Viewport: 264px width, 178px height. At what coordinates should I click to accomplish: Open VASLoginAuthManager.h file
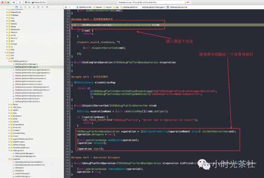(x=24, y=153)
